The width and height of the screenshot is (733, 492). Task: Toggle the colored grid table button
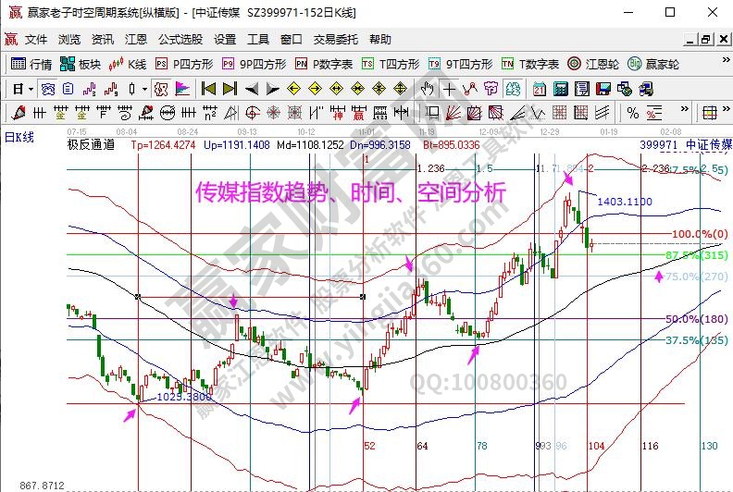(710, 113)
